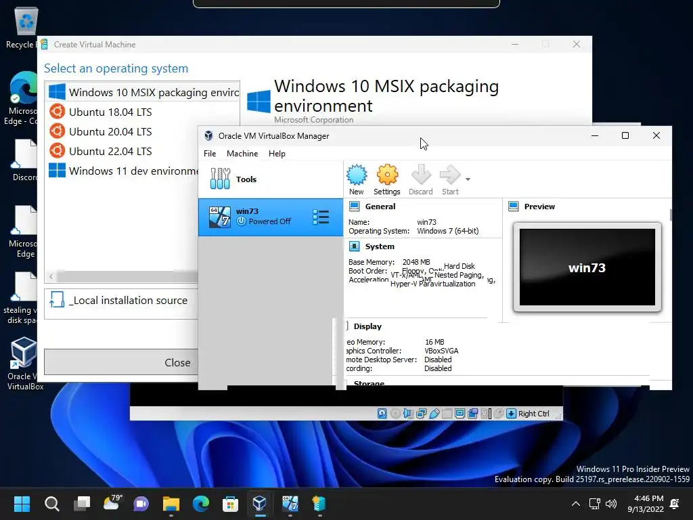Choose Local installation source option
This screenshot has width=693, height=520.
coord(122,301)
